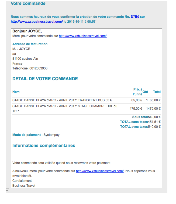Click the 'Total' column header
Image resolution: width=176 pixels, height=204 pixels.
[157, 92]
